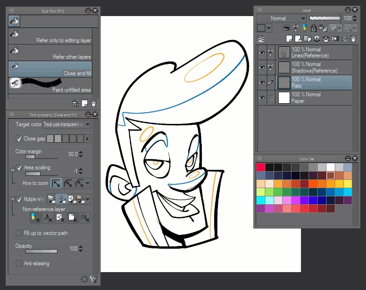Open the How to zoom dropdown arrow

(87, 183)
